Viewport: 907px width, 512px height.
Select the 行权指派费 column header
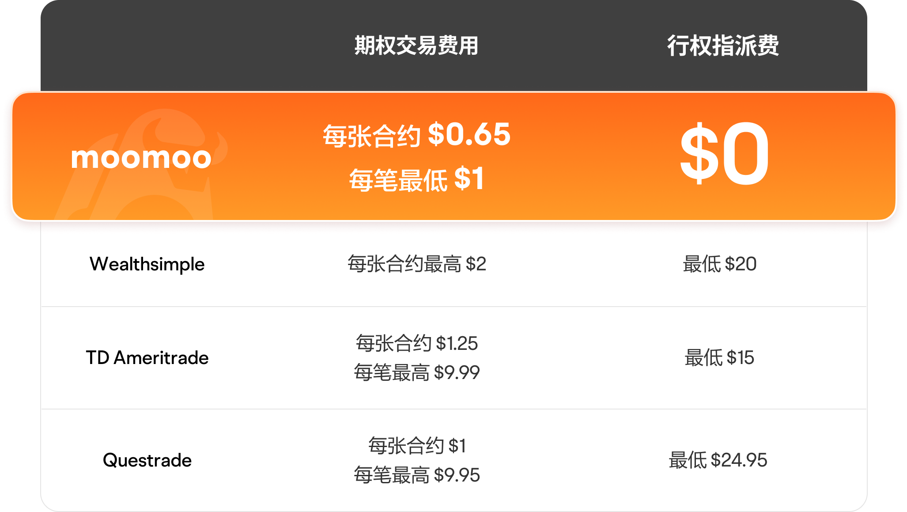[723, 46]
